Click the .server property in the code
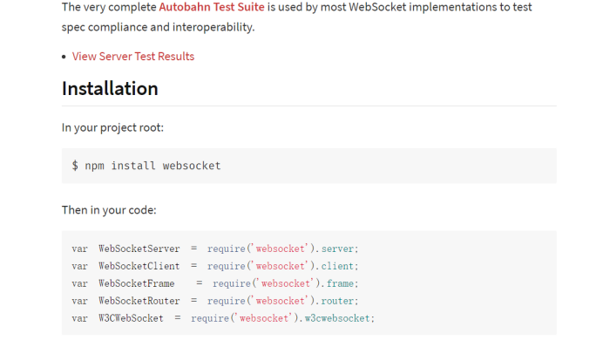The image size is (603, 354). [338, 249]
